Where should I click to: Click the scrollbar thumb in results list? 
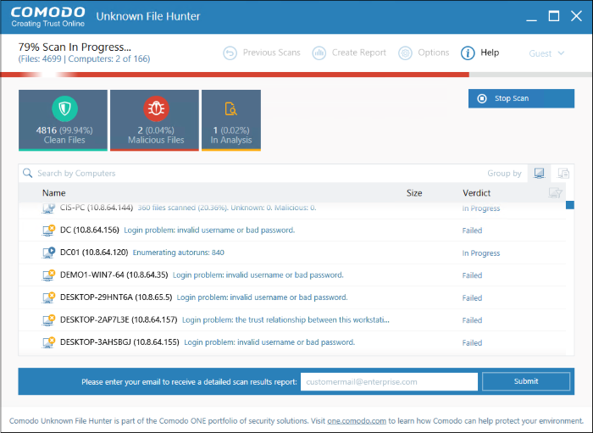point(570,205)
